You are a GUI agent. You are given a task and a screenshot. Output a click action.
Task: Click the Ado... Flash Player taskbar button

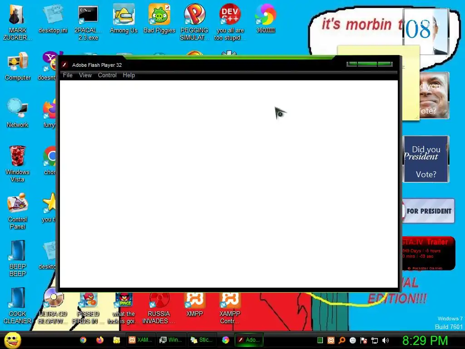pyautogui.click(x=249, y=340)
